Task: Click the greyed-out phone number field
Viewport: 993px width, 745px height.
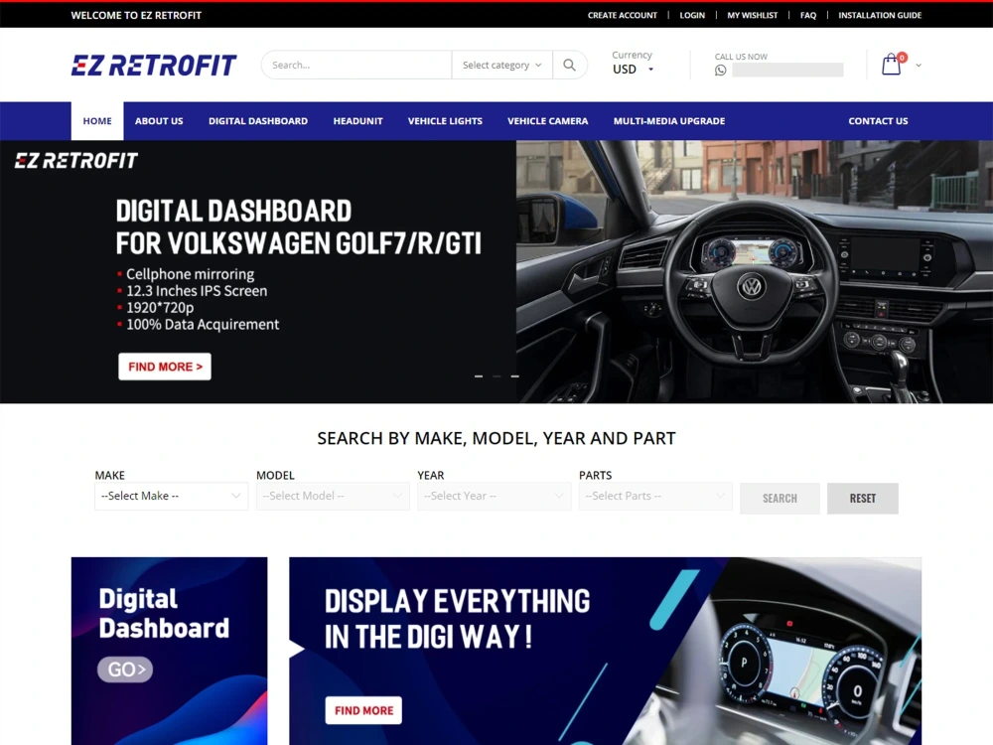Action: click(787, 70)
